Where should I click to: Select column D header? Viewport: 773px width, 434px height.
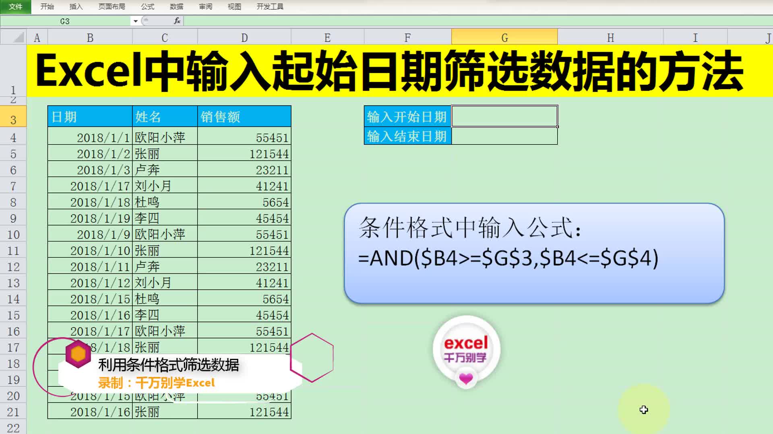point(244,38)
